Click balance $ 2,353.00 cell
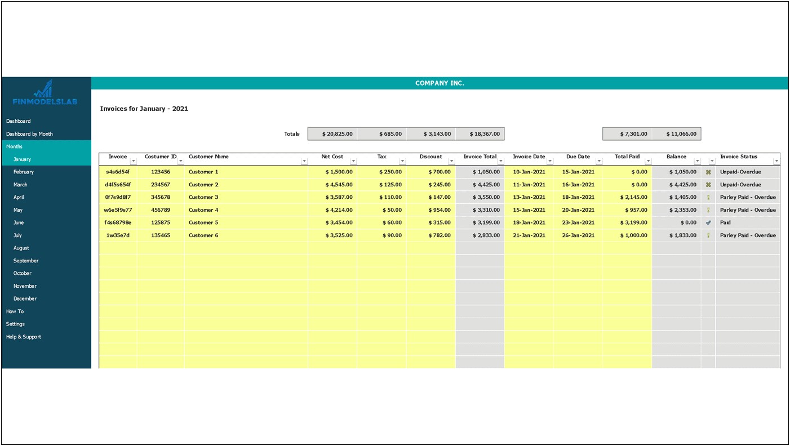The height and width of the screenshot is (446, 790). pyautogui.click(x=677, y=210)
